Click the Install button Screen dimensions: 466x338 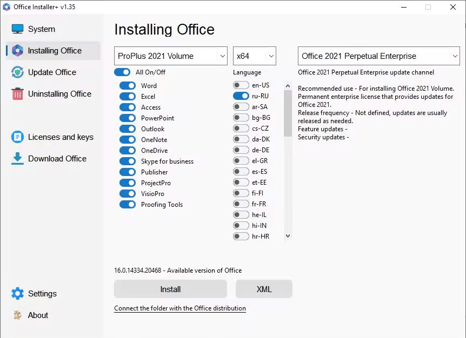pos(171,289)
